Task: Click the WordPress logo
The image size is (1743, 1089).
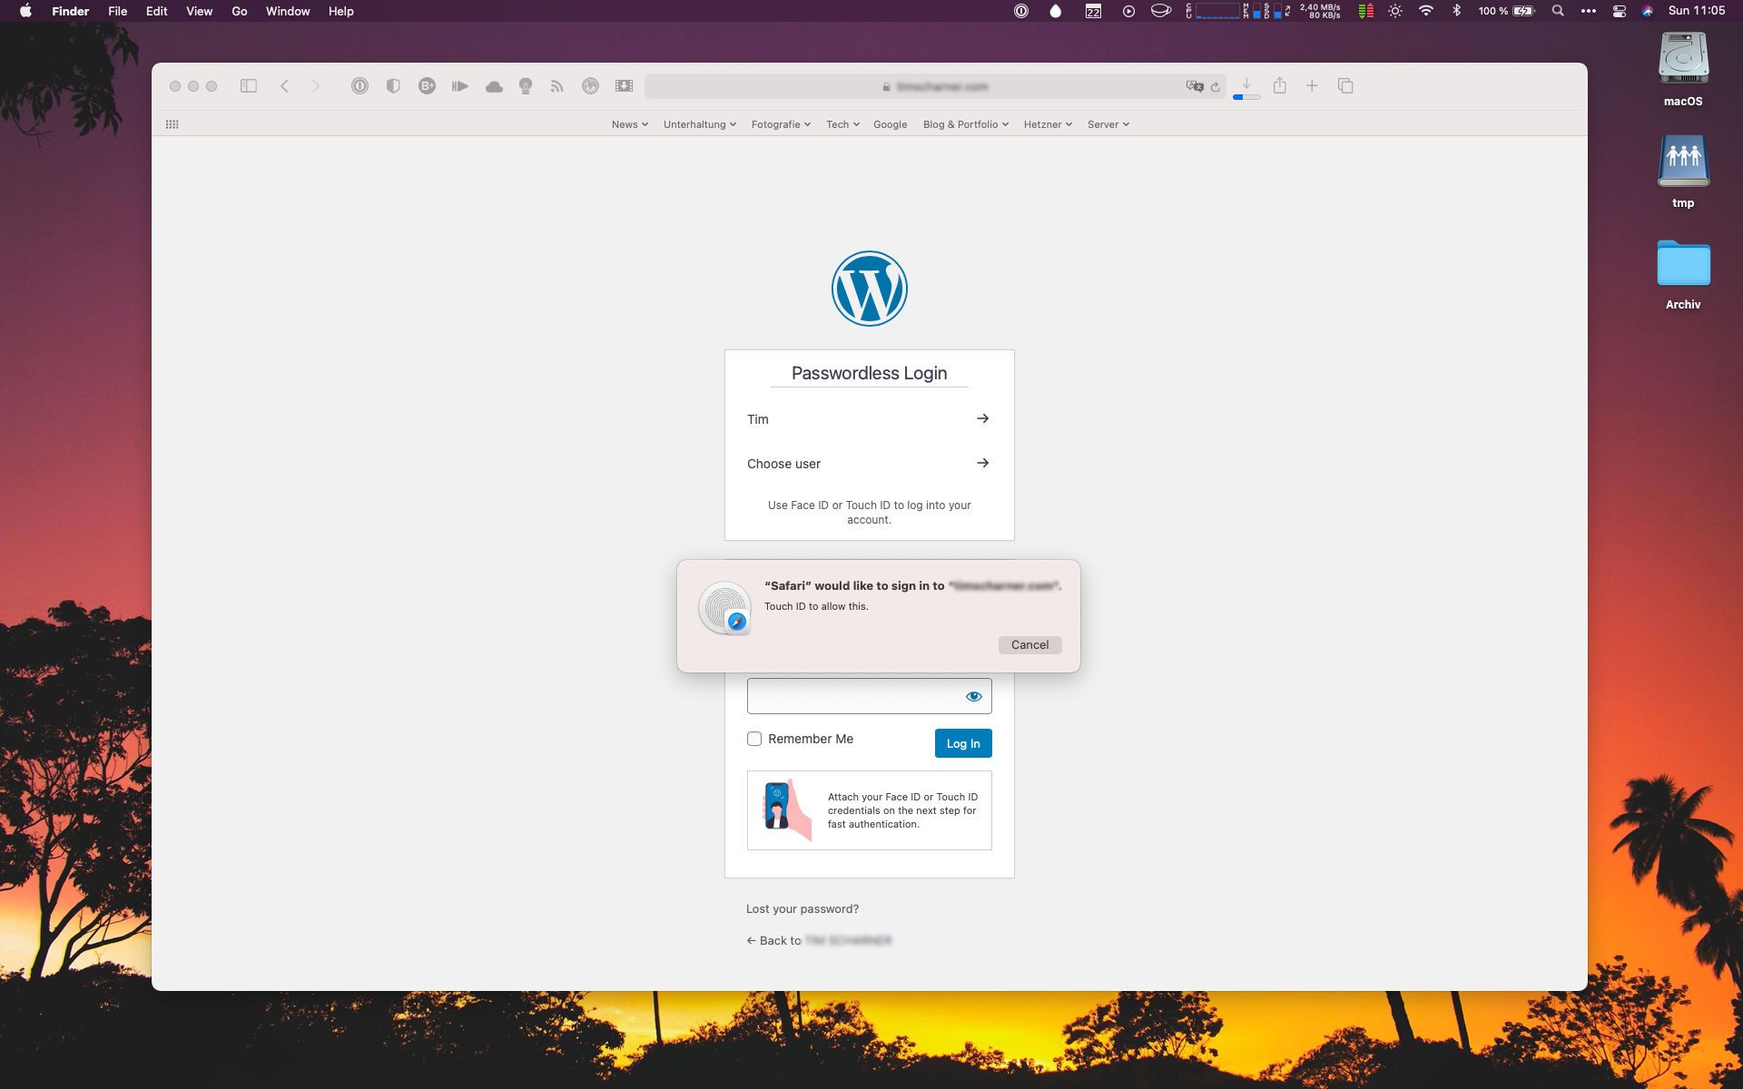Action: 870,289
